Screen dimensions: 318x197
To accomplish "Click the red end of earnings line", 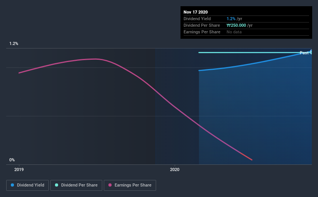I will tap(247, 157).
